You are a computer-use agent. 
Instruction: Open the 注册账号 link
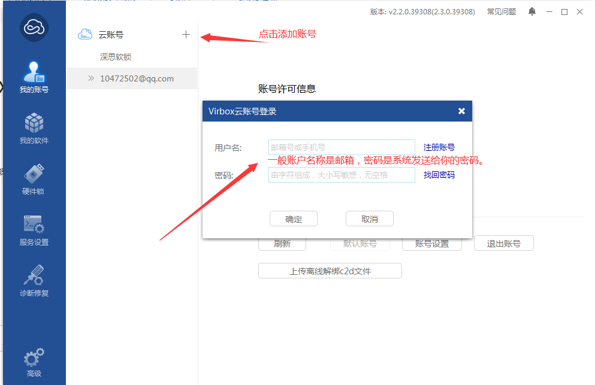tap(439, 147)
